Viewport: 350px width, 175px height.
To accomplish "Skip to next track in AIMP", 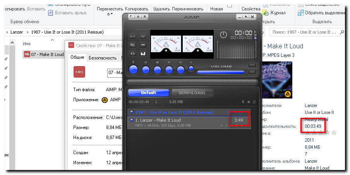I will 180,70.
